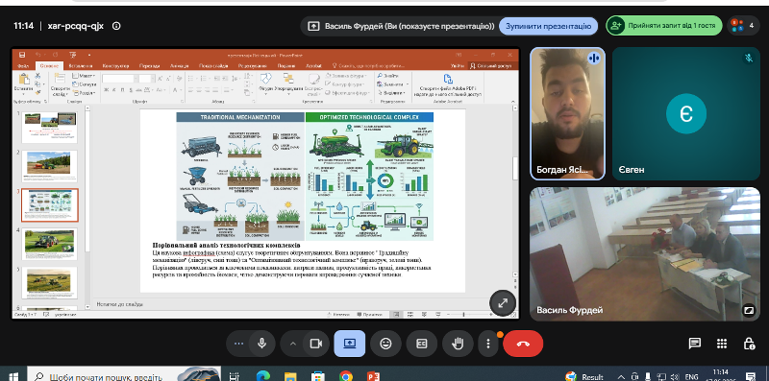Open the chat panel
The height and width of the screenshot is (381, 769).
pos(694,344)
